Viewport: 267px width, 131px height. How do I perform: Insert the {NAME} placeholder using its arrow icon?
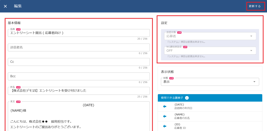coord(165,116)
